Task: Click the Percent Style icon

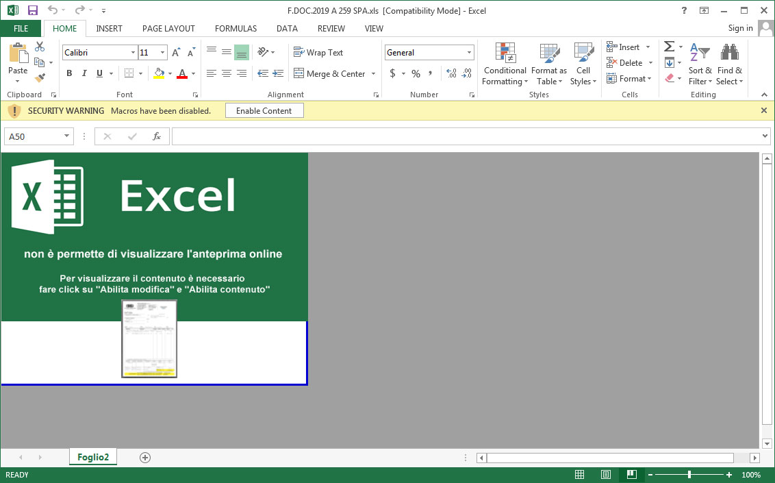Action: (415, 73)
